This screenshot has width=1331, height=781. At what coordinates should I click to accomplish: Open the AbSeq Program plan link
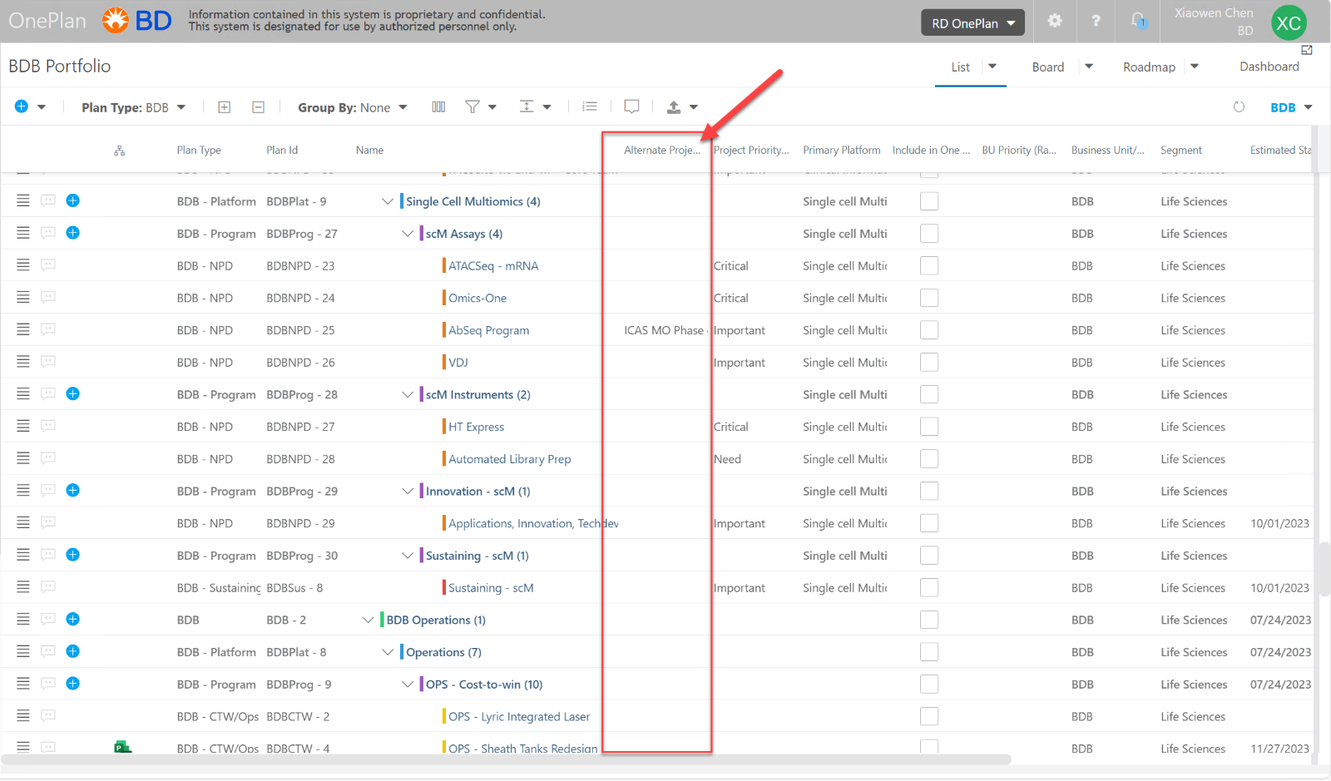[489, 330]
